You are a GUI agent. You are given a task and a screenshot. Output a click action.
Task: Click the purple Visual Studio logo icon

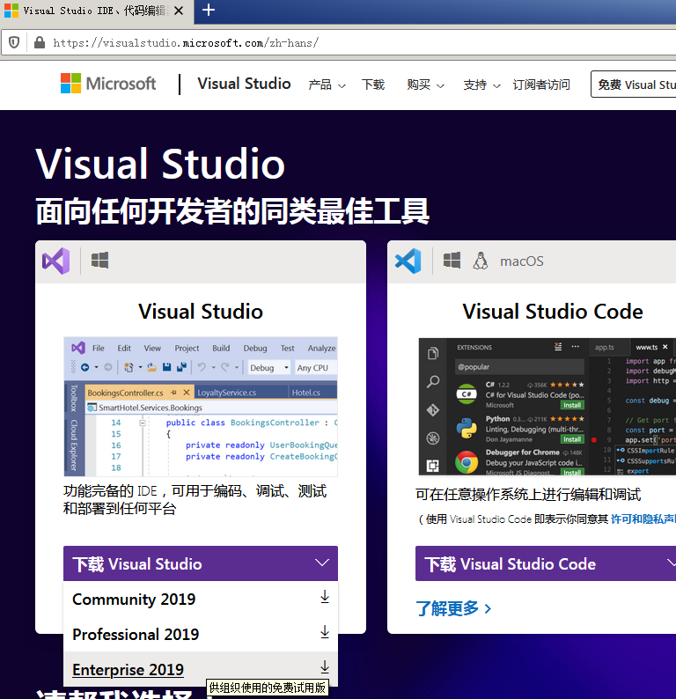point(56,261)
